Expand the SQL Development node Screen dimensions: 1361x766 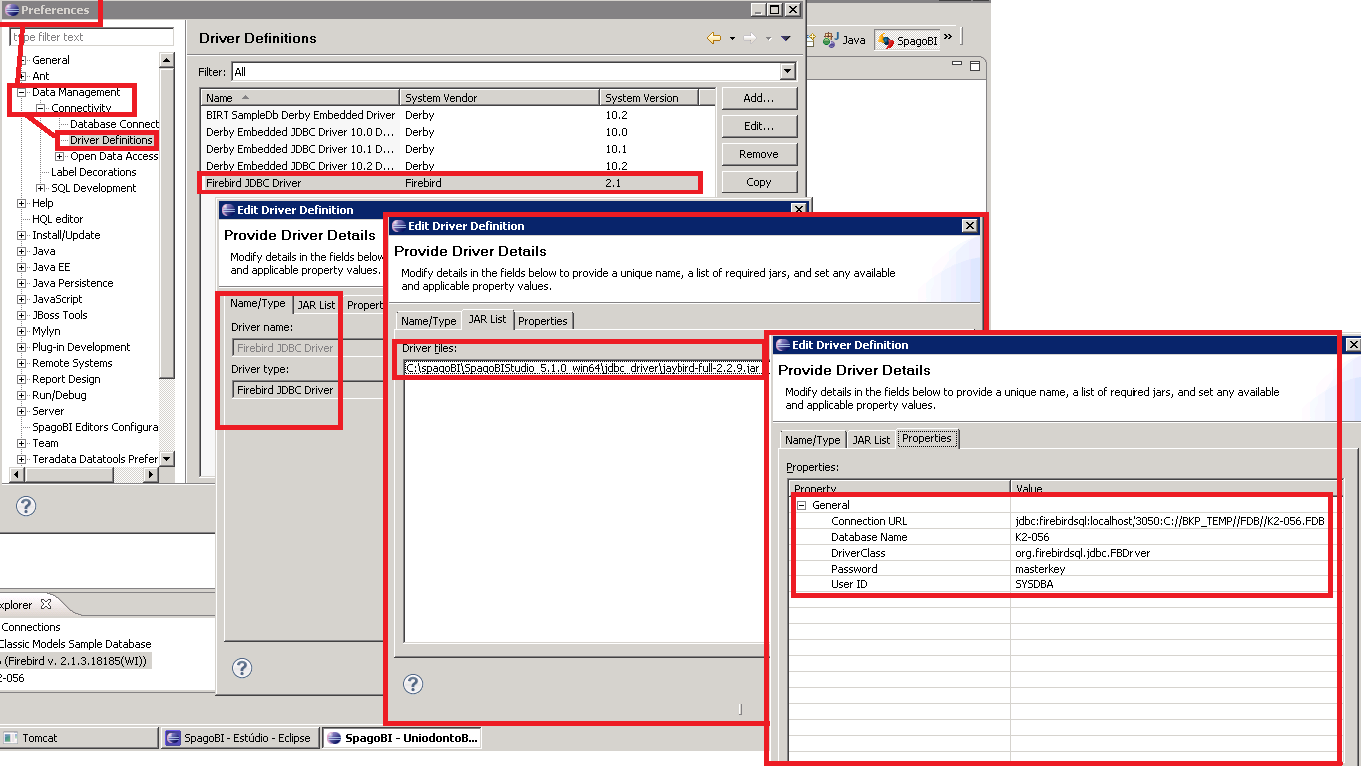pyautogui.click(x=41, y=188)
